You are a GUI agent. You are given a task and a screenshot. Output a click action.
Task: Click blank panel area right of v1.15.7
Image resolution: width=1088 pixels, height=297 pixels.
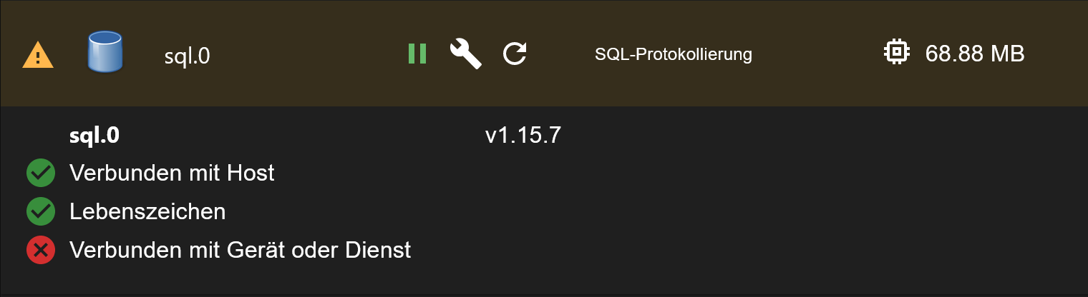[787, 136]
